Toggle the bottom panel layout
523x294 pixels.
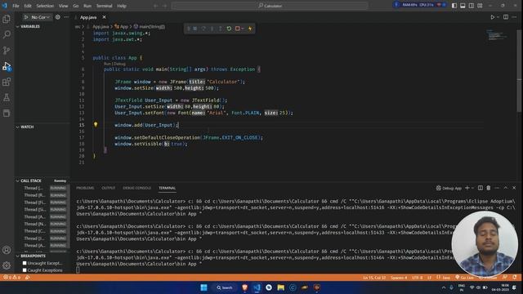[463, 6]
